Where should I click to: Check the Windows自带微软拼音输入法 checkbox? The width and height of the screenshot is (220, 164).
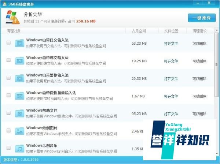8,95
